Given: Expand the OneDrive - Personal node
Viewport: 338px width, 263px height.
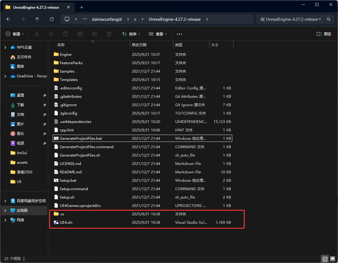Looking at the screenshot, I should [x=5, y=76].
